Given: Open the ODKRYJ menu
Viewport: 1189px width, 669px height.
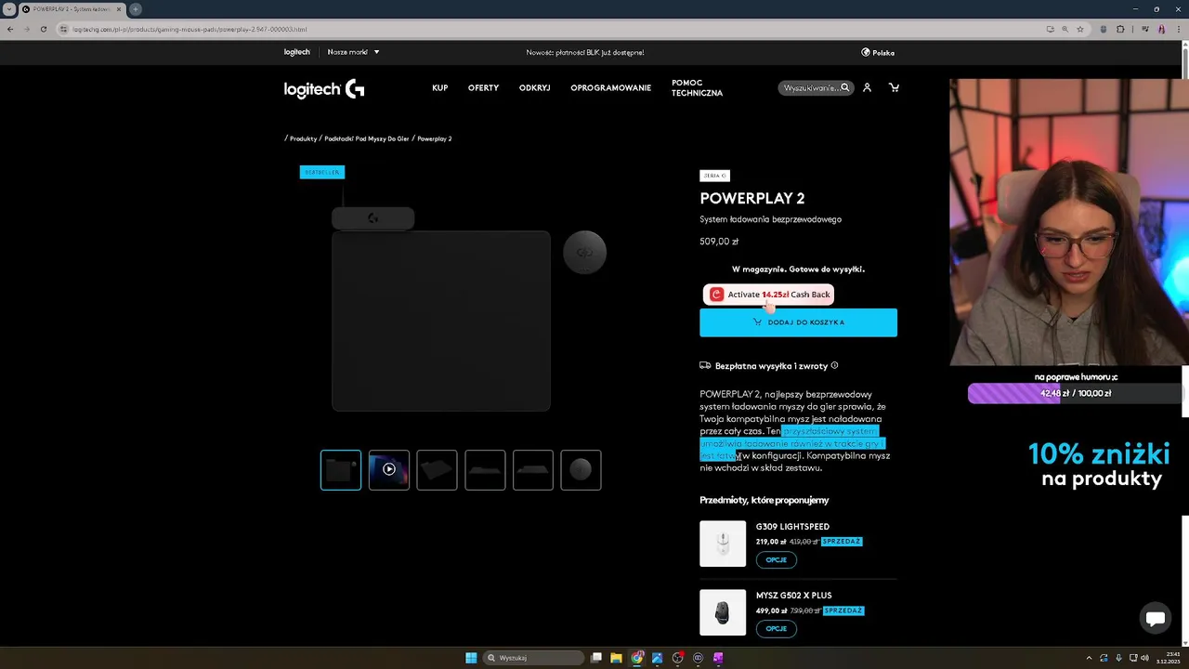Looking at the screenshot, I should click(x=535, y=88).
